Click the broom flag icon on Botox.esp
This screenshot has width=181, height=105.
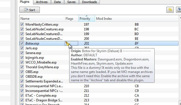[x=67, y=43]
